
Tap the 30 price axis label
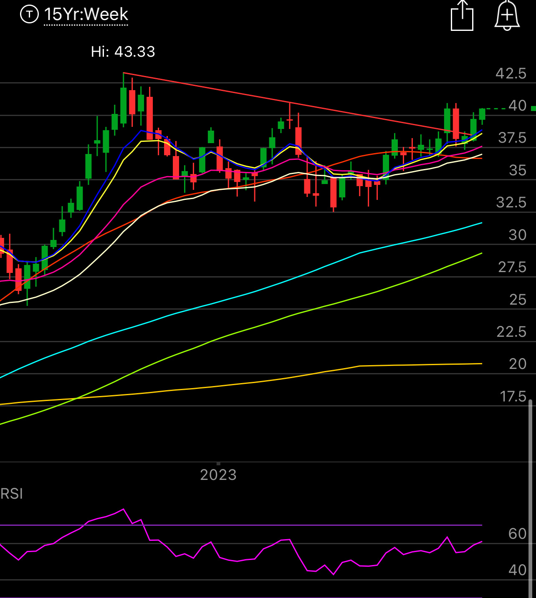point(518,235)
